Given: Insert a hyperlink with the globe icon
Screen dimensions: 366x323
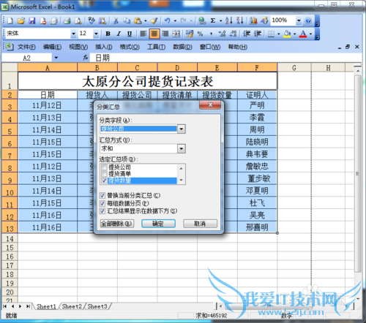Looking at the screenshot, I should [x=202, y=20].
